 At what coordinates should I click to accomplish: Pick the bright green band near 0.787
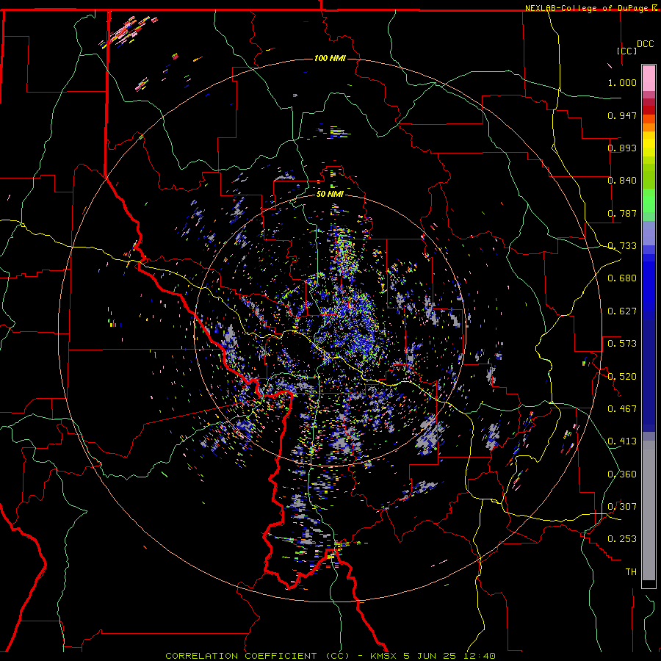point(649,201)
